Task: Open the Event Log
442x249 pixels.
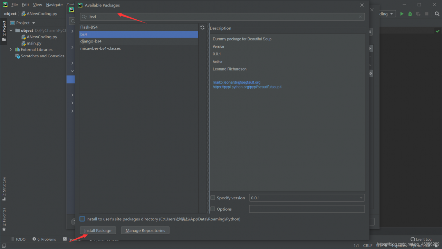Action: pyautogui.click(x=421, y=239)
